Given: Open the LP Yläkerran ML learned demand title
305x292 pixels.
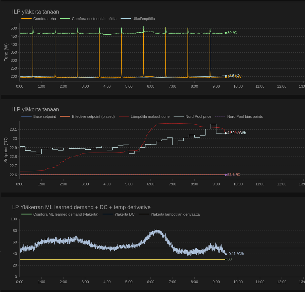Looking at the screenshot, I should (81, 207).
